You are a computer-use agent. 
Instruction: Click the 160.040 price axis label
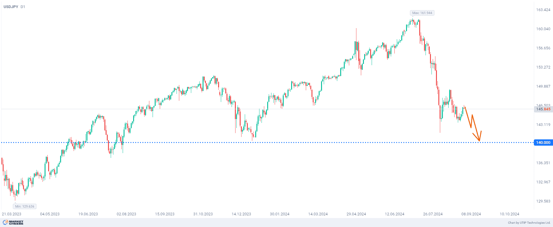543,29
